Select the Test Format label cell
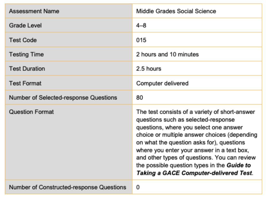The width and height of the screenshot is (266, 200). [x=25, y=83]
